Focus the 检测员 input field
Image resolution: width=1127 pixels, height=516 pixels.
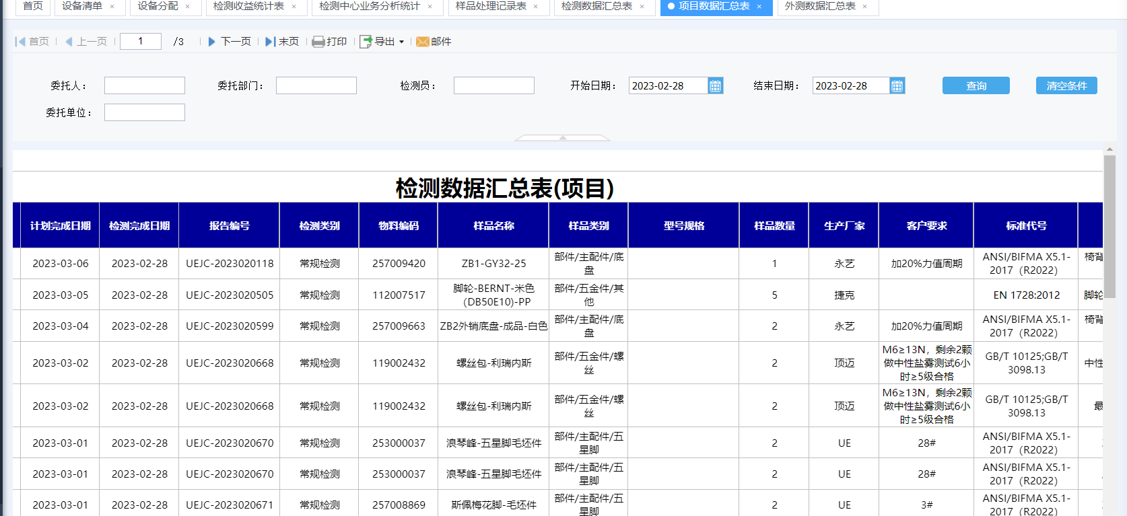point(494,85)
